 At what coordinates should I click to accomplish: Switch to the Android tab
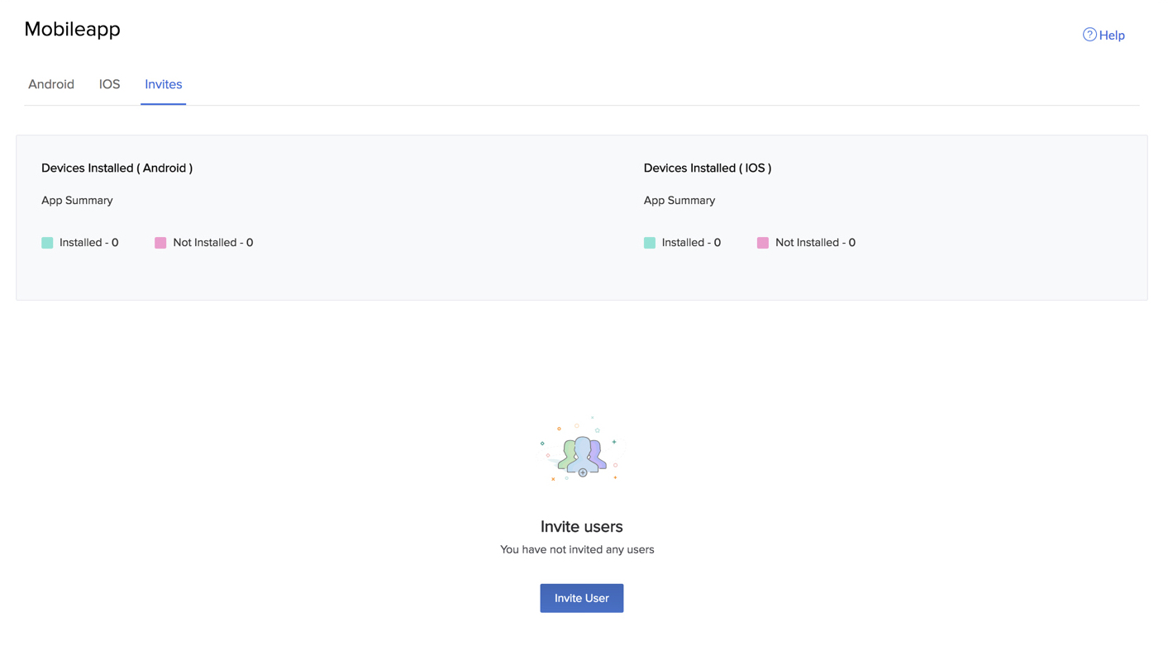point(51,84)
